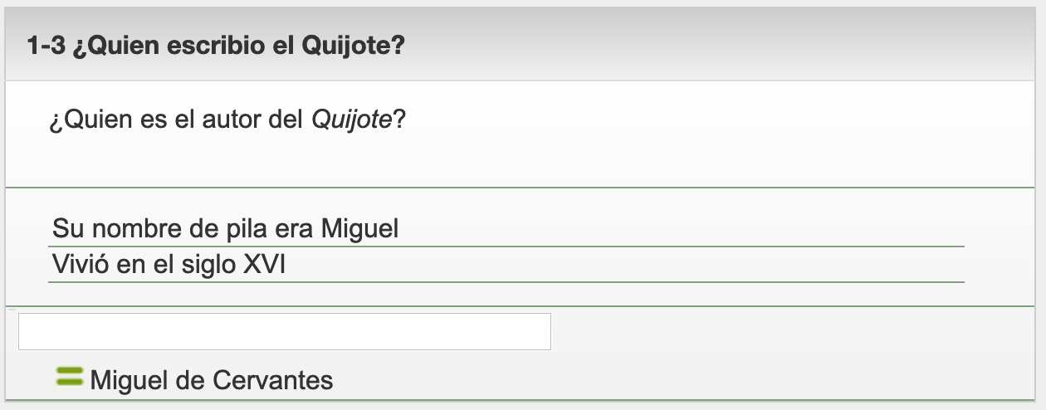Image resolution: width=1046 pixels, height=410 pixels.
Task: Click the green equals icon
Action: [x=70, y=377]
